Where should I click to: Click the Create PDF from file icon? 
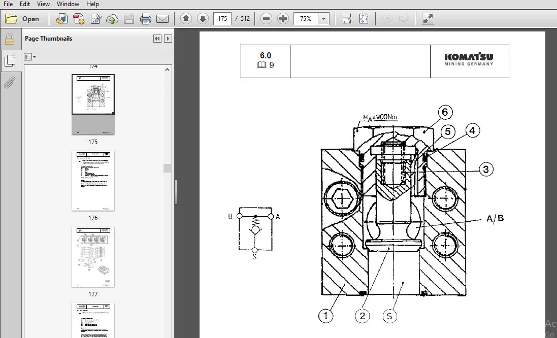[x=62, y=19]
